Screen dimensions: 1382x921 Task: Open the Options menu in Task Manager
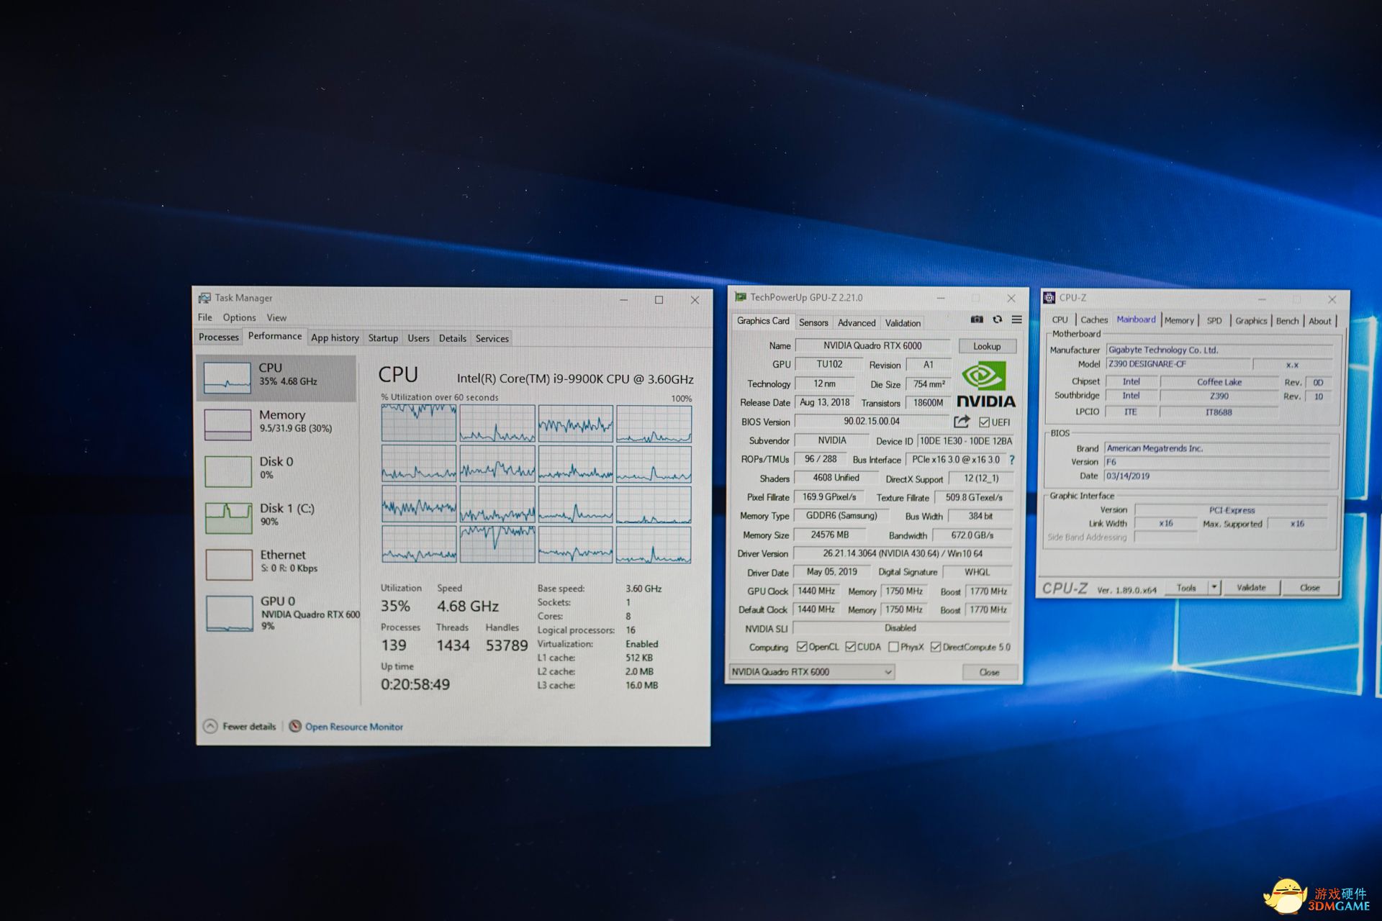click(239, 317)
